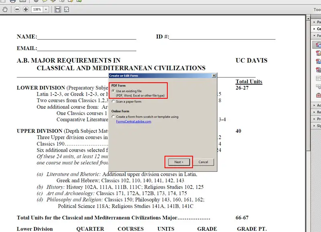Open the FormsCentral.adobe.com link
Viewport: 321px width, 232px height.
pos(134,122)
